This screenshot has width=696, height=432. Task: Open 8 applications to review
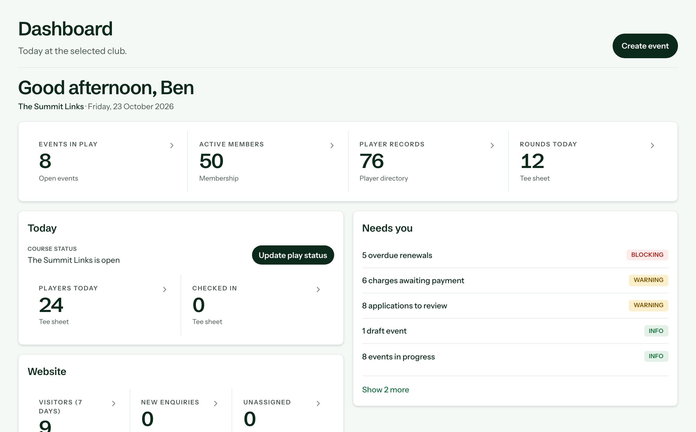[515, 306]
